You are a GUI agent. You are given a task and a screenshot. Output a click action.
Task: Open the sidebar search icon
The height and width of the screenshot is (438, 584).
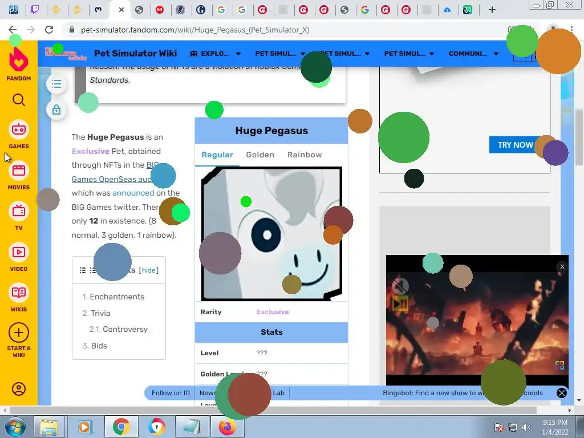(x=19, y=100)
